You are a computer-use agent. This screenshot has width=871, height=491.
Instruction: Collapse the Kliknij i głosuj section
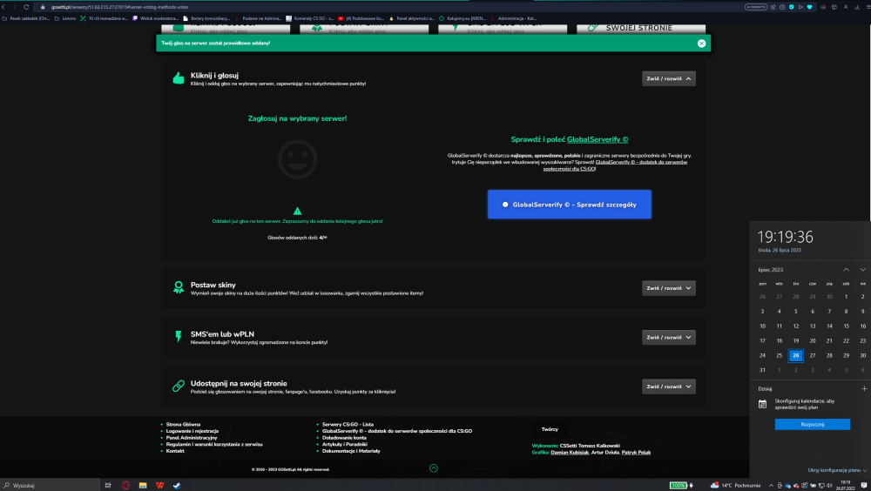click(669, 79)
